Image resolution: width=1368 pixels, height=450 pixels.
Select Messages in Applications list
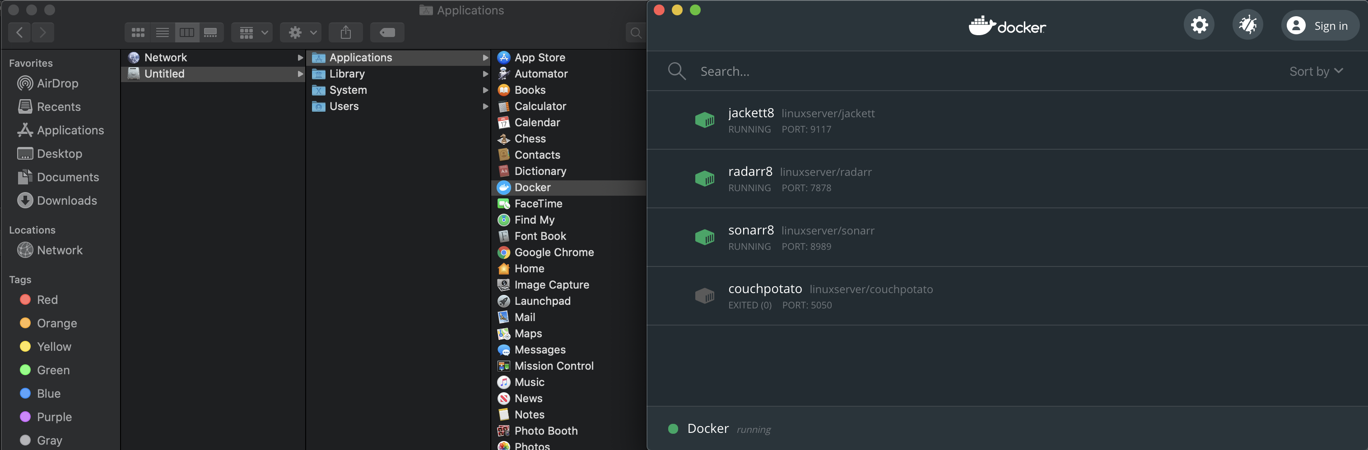[569, 350]
